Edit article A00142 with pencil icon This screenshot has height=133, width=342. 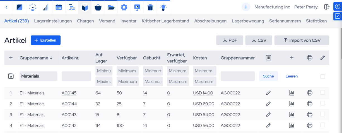[x=268, y=126]
